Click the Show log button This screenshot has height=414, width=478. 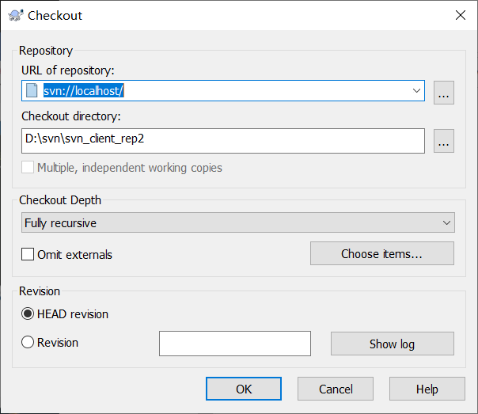pyautogui.click(x=393, y=344)
